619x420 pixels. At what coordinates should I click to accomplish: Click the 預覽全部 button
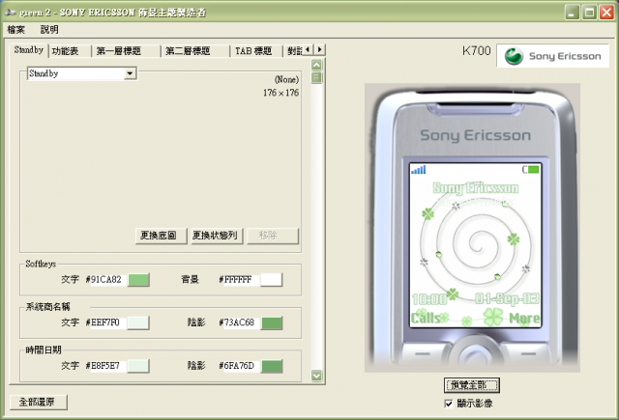(472, 385)
